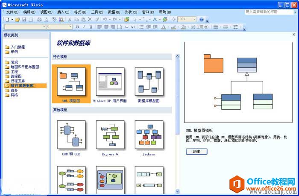Close the template preview pane X
The image size is (299, 196).
pos(294,35)
